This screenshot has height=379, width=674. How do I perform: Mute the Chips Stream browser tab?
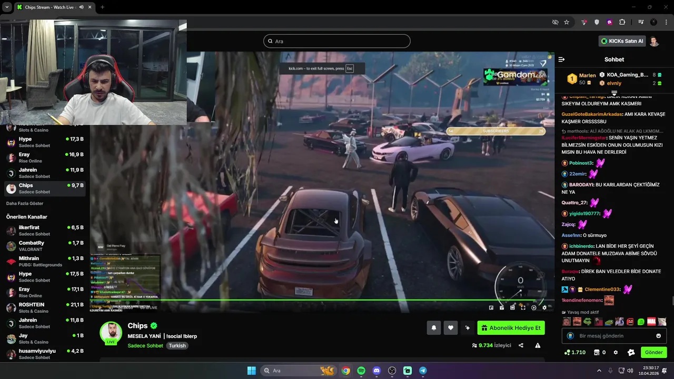pos(81,7)
